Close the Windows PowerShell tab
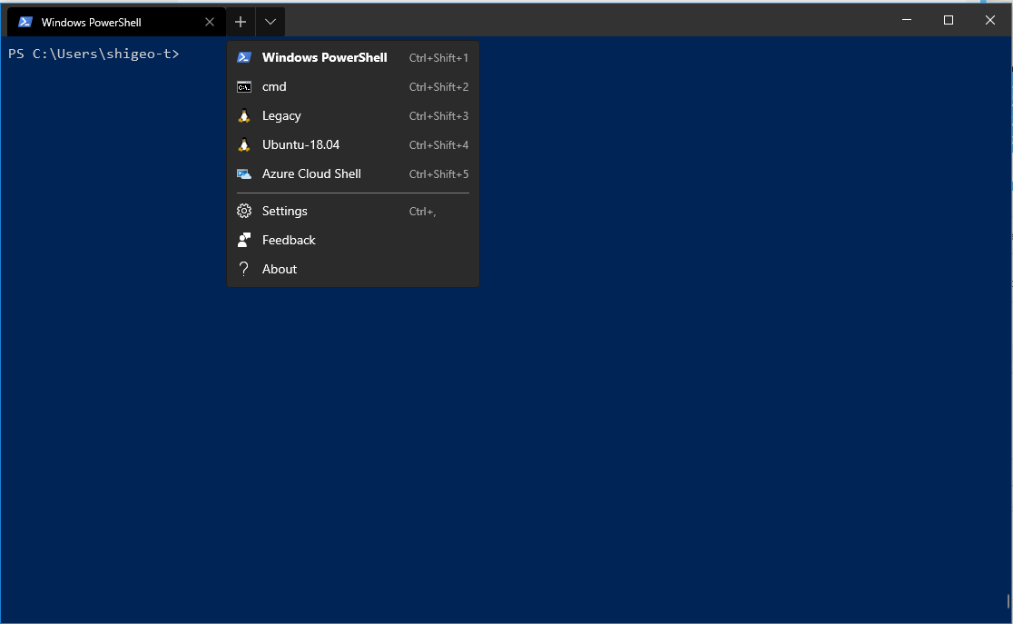1013x624 pixels. pyautogui.click(x=210, y=22)
